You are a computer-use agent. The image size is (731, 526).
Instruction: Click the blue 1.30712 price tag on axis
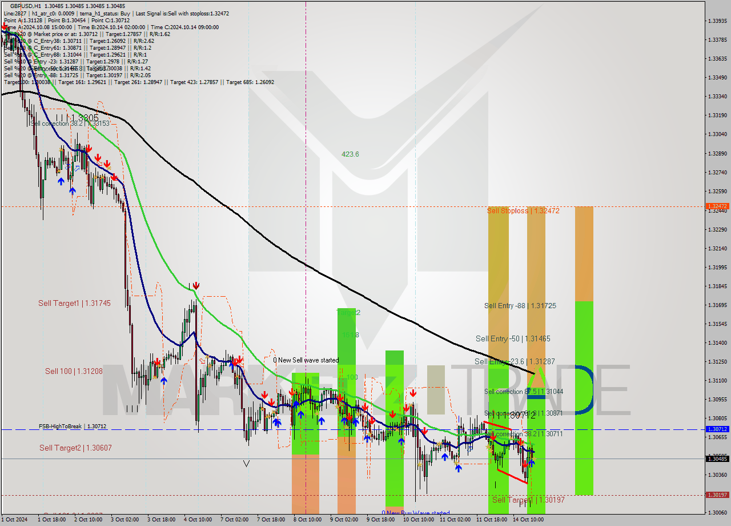(x=717, y=429)
